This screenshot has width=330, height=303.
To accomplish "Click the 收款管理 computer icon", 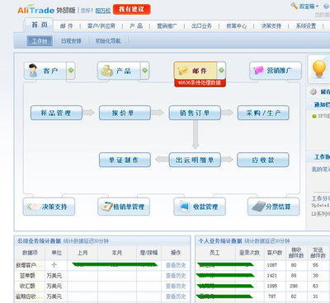I will coord(184,207).
